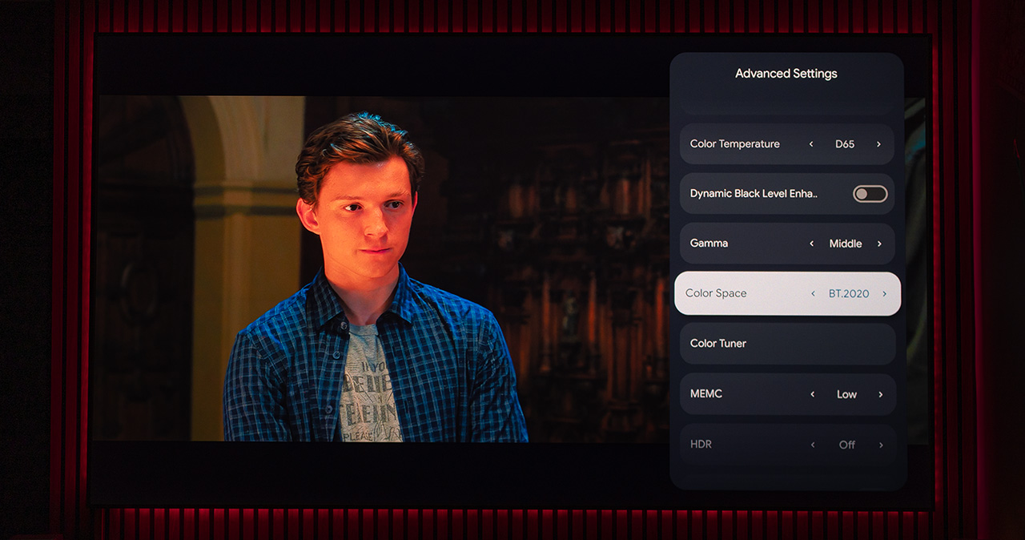Click the HDR Off value
Viewport: 1025px width, 540px height.
[x=847, y=445]
